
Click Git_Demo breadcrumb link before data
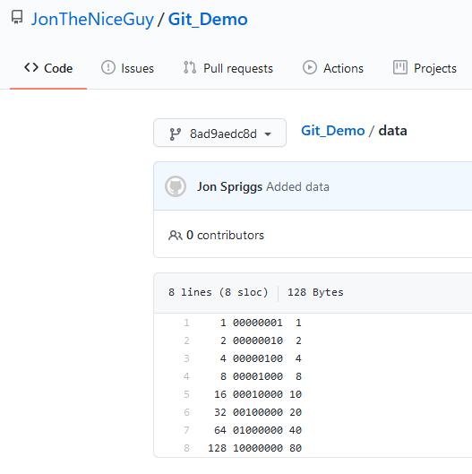point(332,131)
